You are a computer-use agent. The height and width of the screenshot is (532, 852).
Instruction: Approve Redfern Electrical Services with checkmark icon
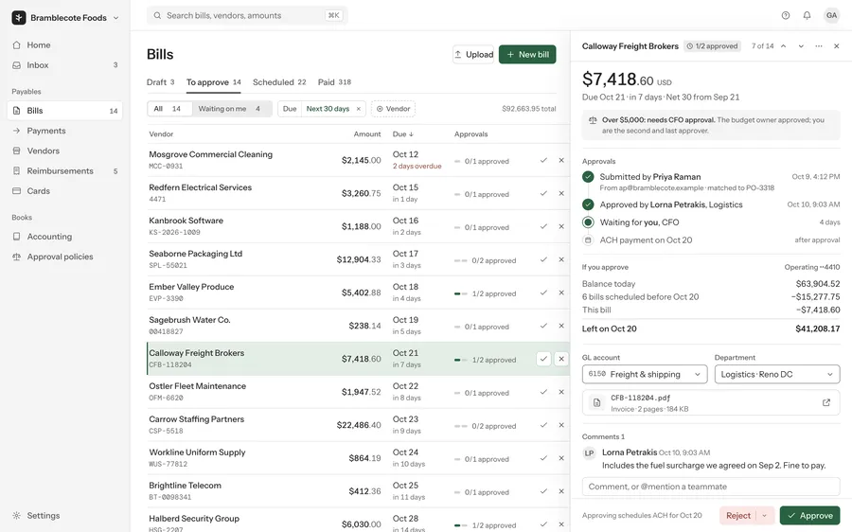point(543,193)
